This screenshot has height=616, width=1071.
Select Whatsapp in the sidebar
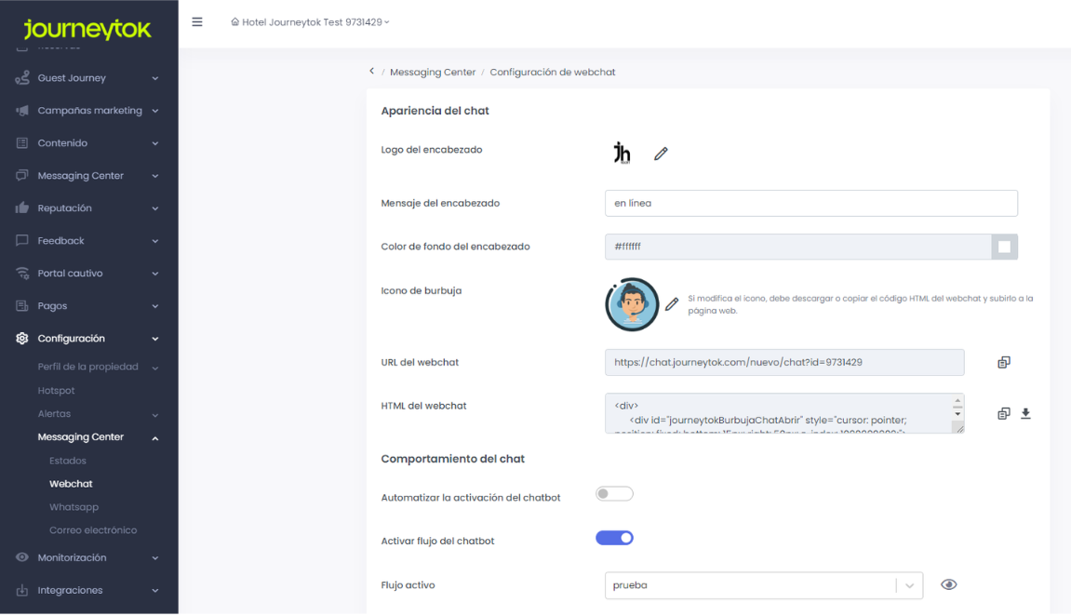tap(74, 507)
